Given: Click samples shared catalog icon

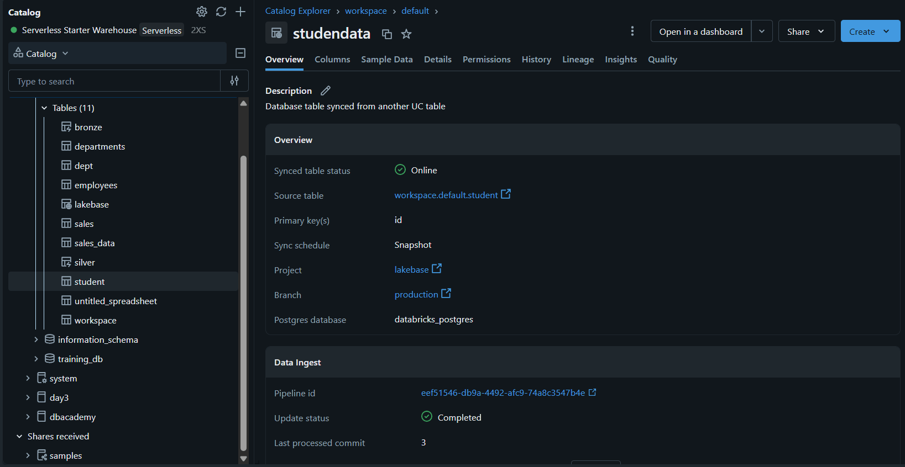Looking at the screenshot, I should pos(41,455).
